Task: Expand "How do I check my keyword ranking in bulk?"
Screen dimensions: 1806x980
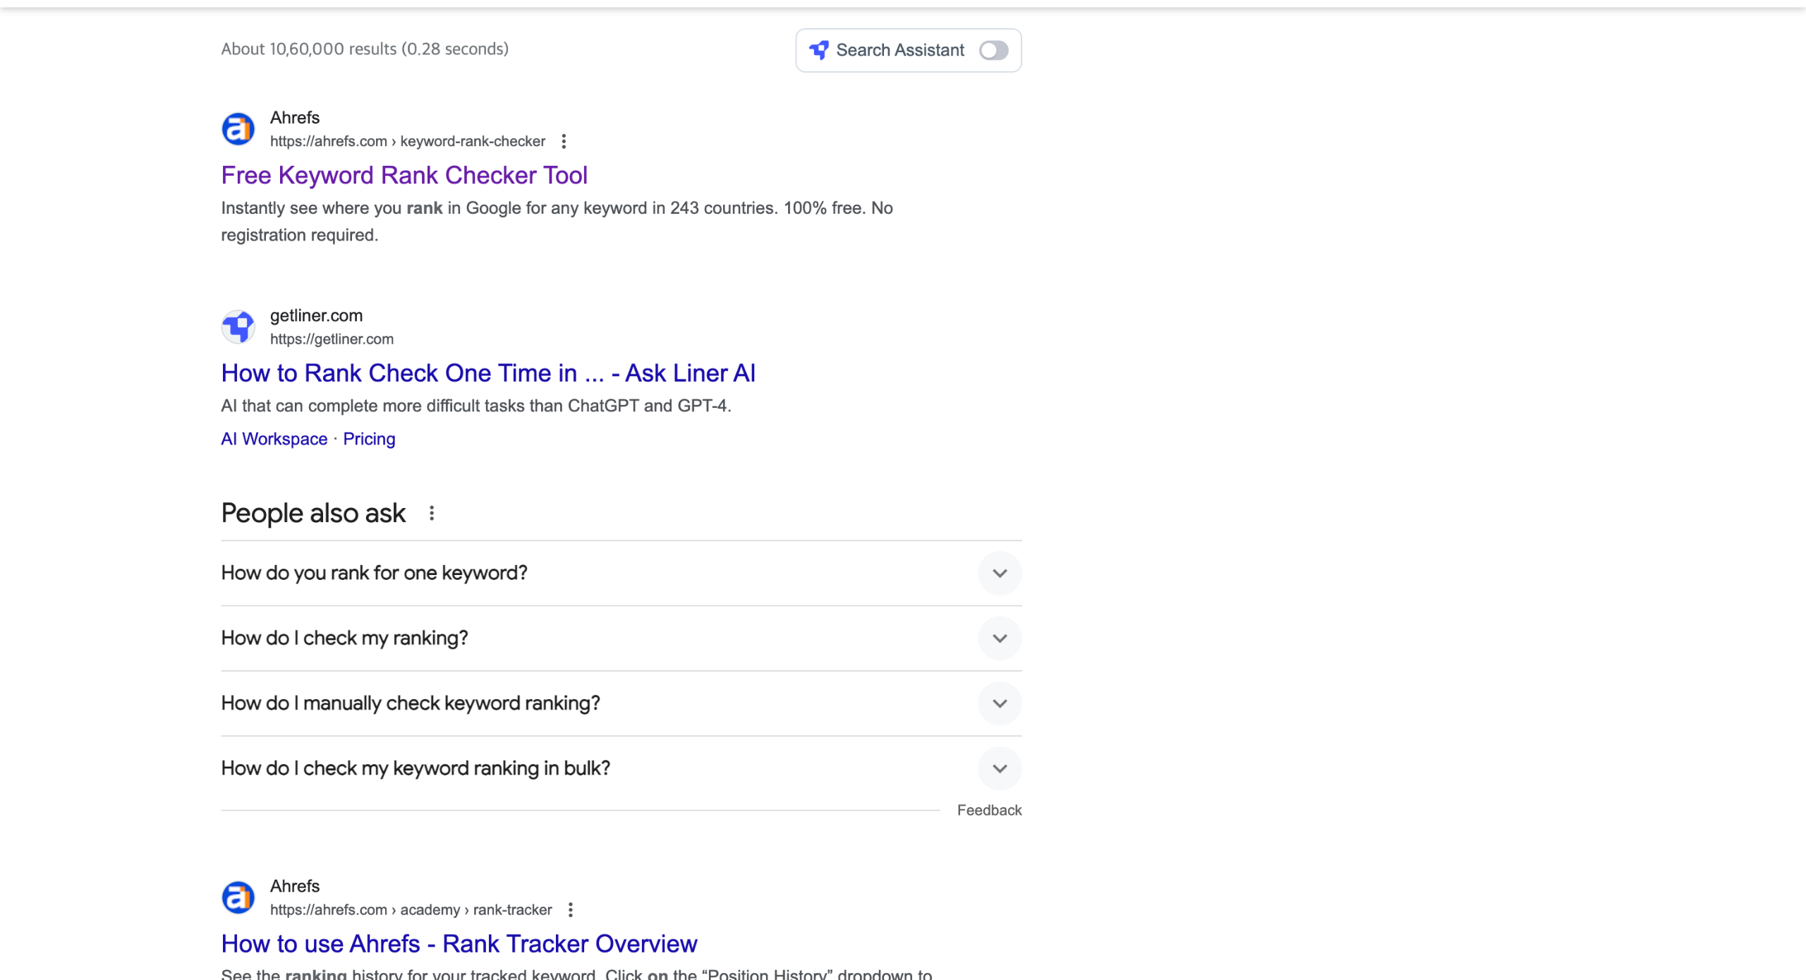Action: (621, 768)
